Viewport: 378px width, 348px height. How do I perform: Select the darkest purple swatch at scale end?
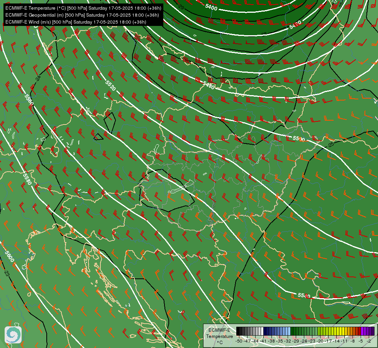373,331
